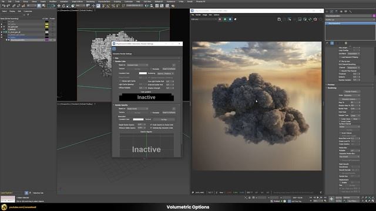This screenshot has height=211, width=376.
Task: Choose the Select Object tool
Action: 39,6
